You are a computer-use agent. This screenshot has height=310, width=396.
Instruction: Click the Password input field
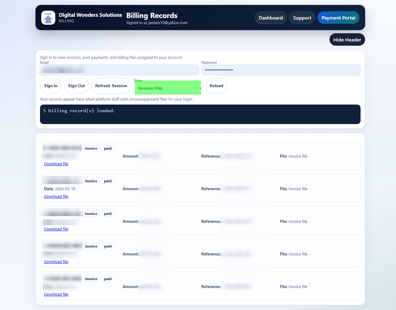(x=280, y=70)
